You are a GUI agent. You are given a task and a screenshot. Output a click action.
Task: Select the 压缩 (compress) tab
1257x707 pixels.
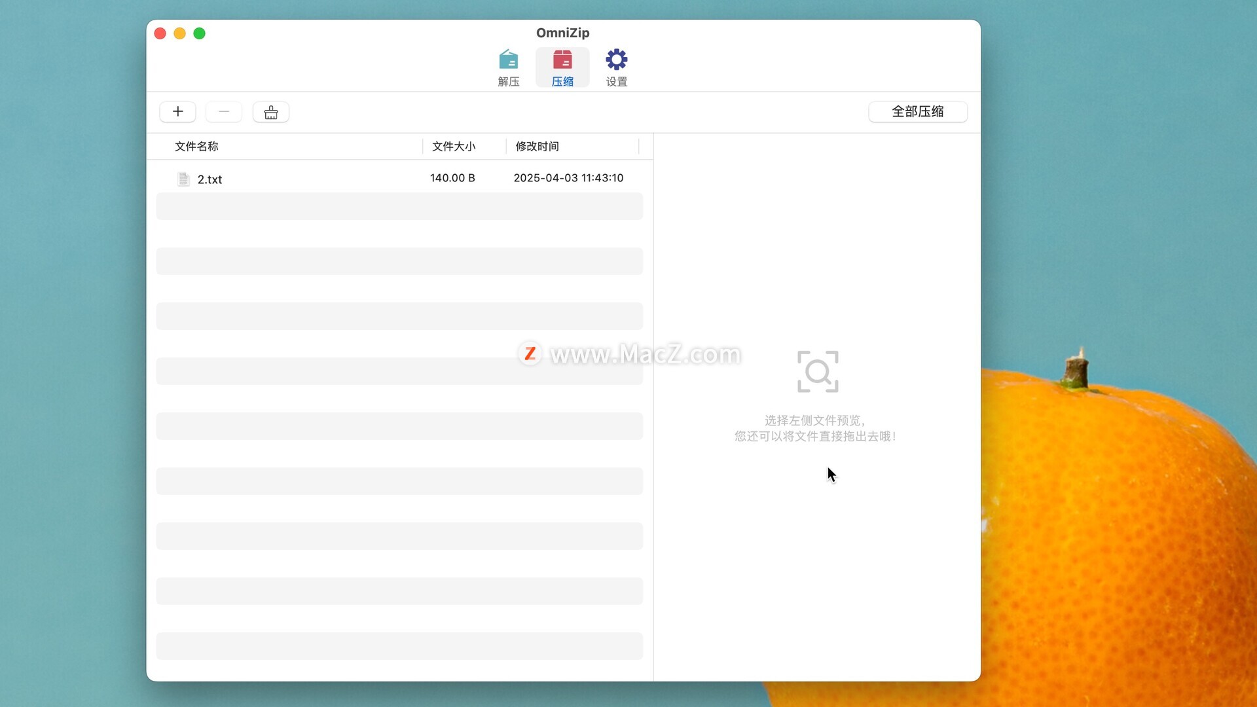coord(562,67)
